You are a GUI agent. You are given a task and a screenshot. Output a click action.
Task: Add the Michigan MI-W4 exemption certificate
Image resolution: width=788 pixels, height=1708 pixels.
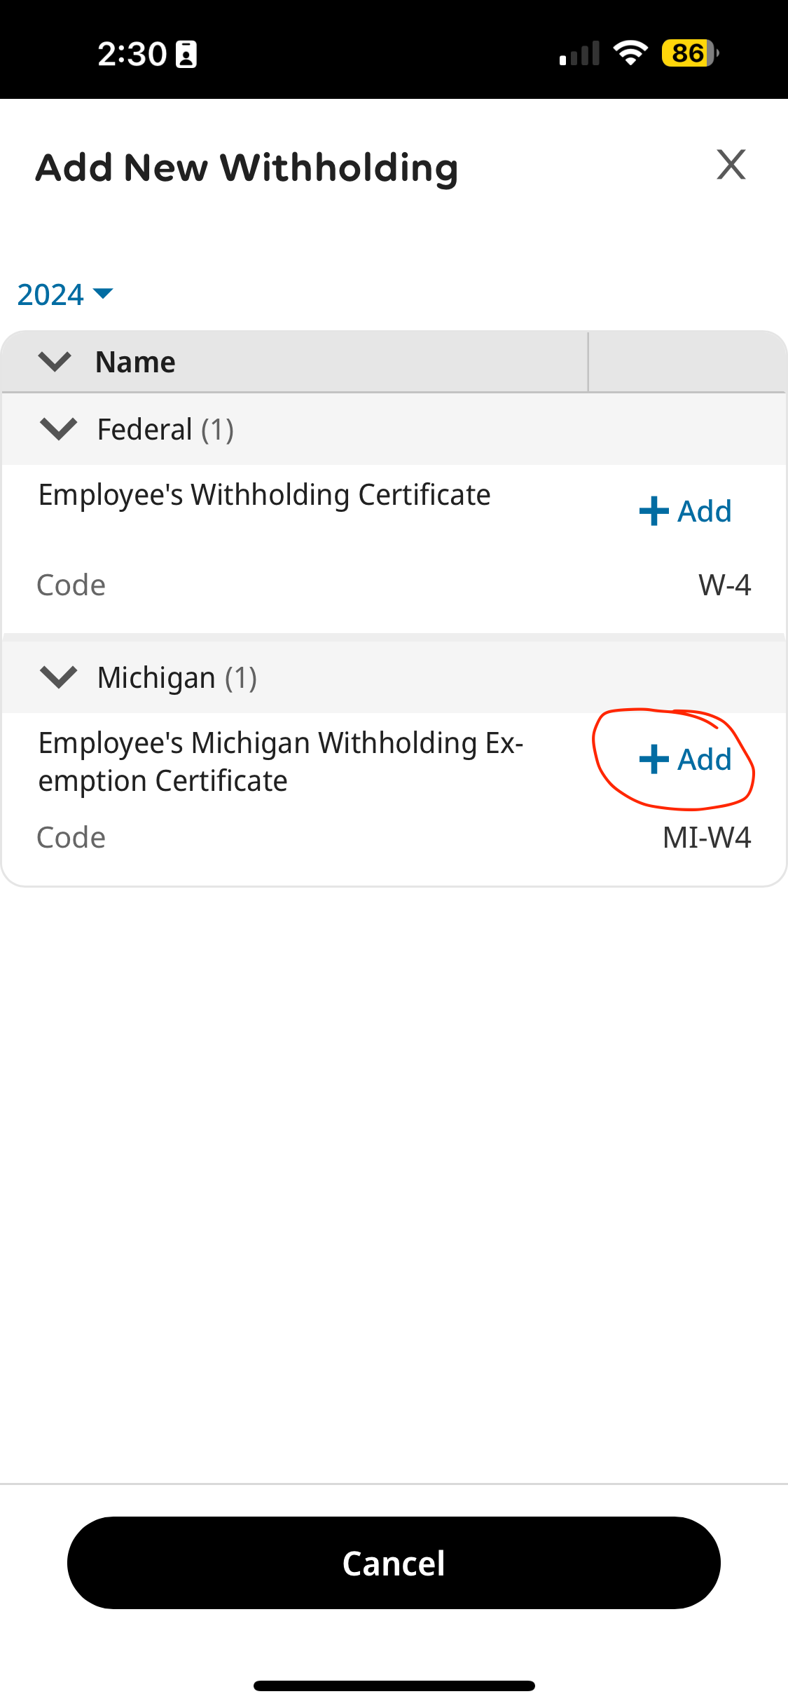click(x=685, y=759)
